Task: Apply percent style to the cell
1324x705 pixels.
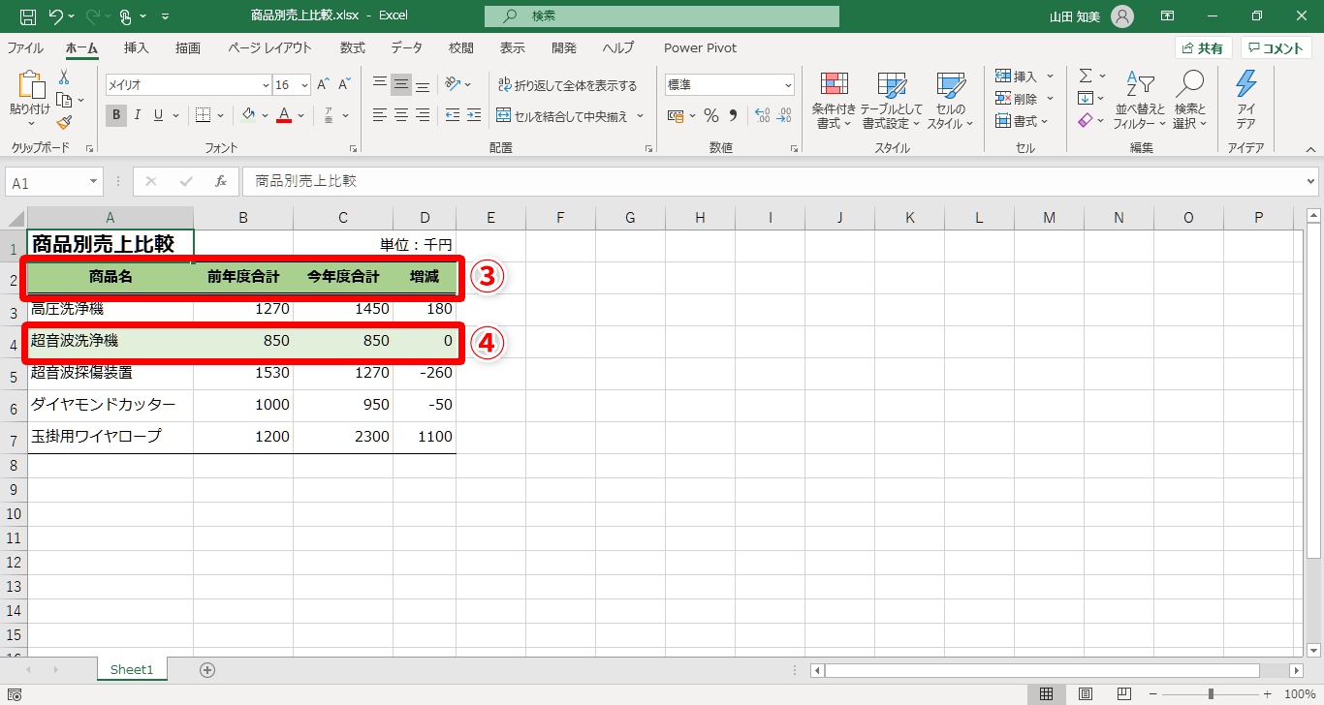Action: pyautogui.click(x=711, y=115)
